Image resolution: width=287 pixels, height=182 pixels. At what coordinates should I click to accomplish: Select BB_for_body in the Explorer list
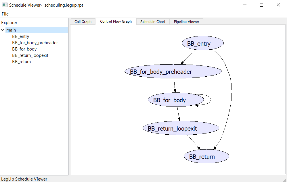point(24,49)
